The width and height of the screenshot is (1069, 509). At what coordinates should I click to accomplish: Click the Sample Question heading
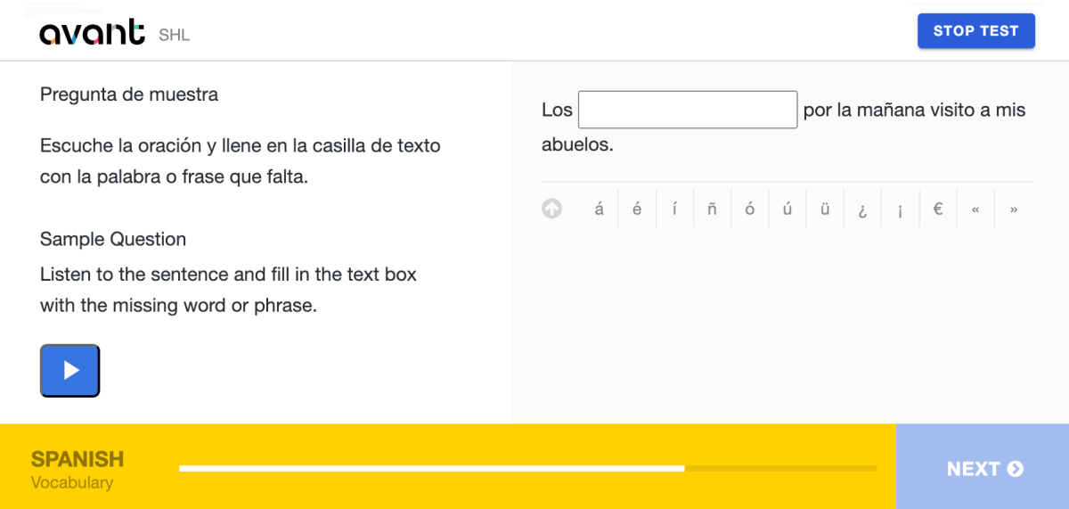tap(113, 239)
